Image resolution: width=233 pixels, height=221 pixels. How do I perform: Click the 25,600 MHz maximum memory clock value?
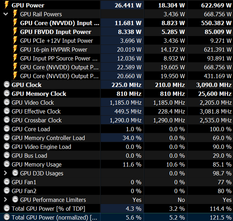click(x=215, y=94)
